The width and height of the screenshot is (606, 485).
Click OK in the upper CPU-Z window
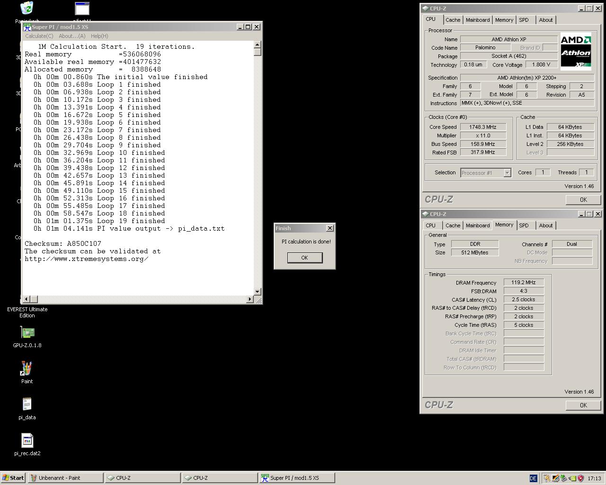(583, 199)
